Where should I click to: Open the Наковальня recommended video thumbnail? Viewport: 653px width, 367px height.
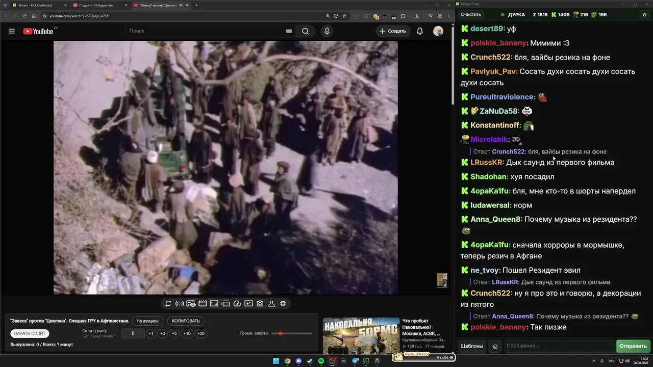(361, 336)
